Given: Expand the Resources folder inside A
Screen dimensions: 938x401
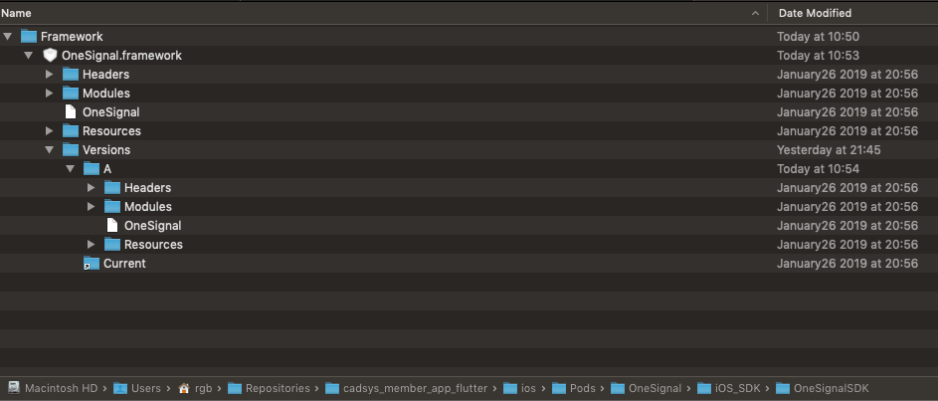Looking at the screenshot, I should coord(92,245).
